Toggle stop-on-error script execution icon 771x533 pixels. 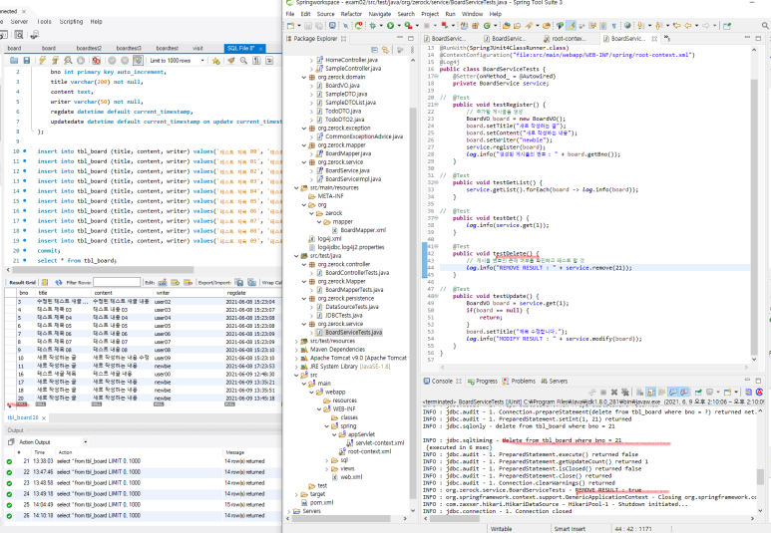[97, 61]
